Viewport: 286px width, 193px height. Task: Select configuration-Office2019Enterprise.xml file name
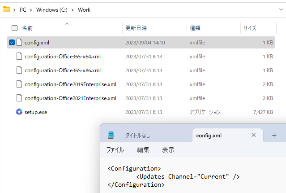click(x=70, y=84)
